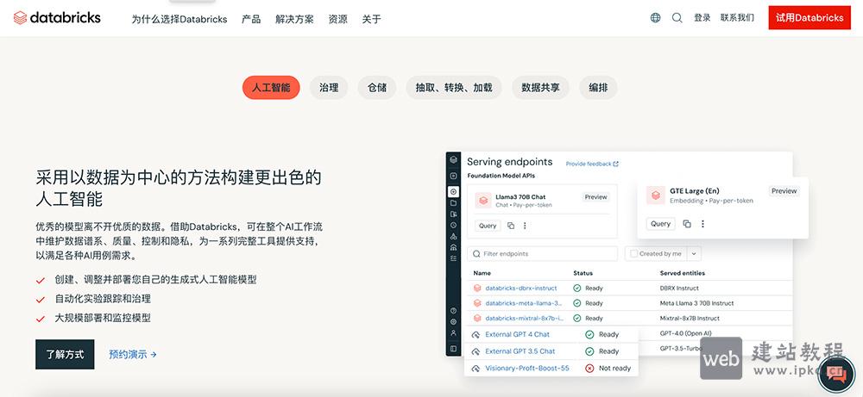Image resolution: width=863 pixels, height=397 pixels.
Task: Copy icon on Llama3 70B Chat card
Action: [511, 226]
